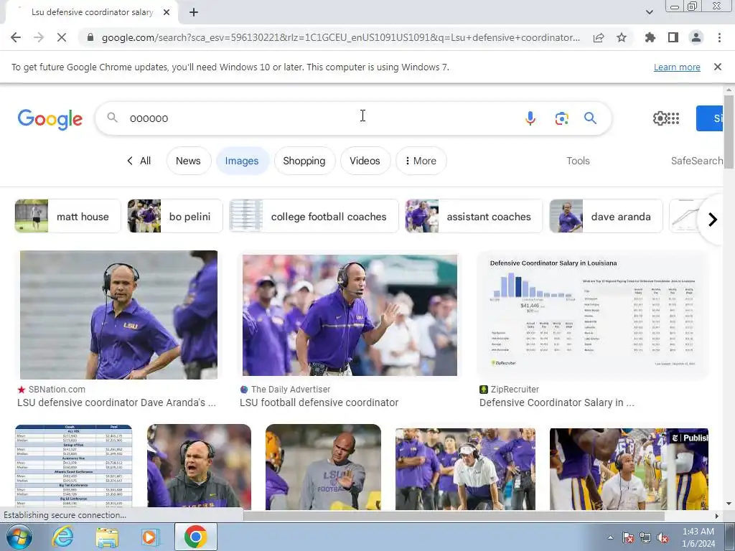Click the browser forward arrow

coord(39,37)
